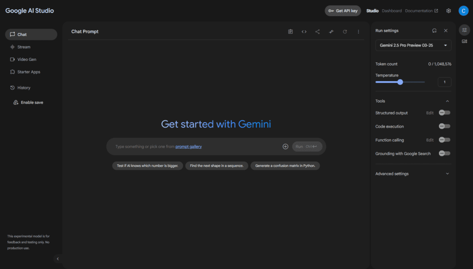The width and height of the screenshot is (473, 269).
Task: Click Enable save
Action: point(28,102)
